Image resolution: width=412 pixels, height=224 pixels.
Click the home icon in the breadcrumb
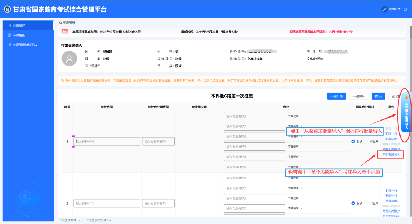coord(60,23)
